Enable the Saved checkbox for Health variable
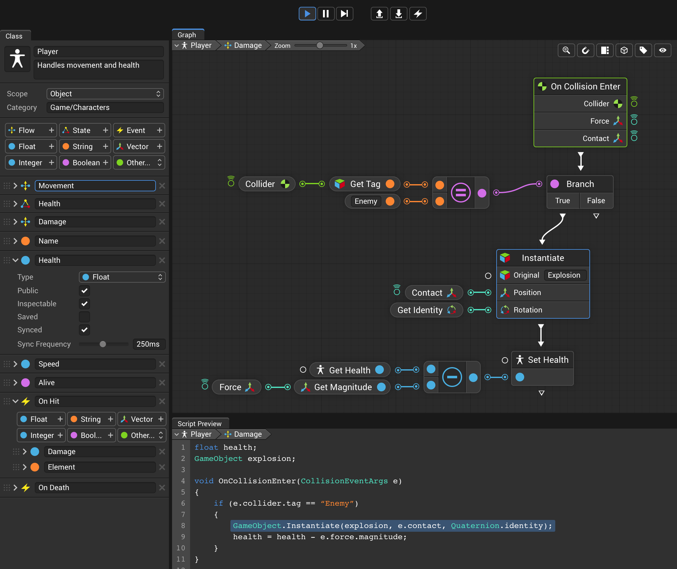Viewport: 677px width, 569px height. 84,316
